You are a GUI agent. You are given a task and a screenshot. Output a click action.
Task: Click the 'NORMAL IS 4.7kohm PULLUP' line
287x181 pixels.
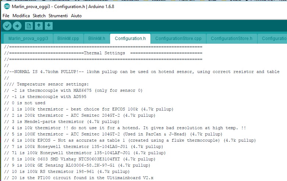142,72
